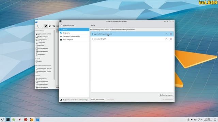Click the clock showing 21:03

point(208,120)
